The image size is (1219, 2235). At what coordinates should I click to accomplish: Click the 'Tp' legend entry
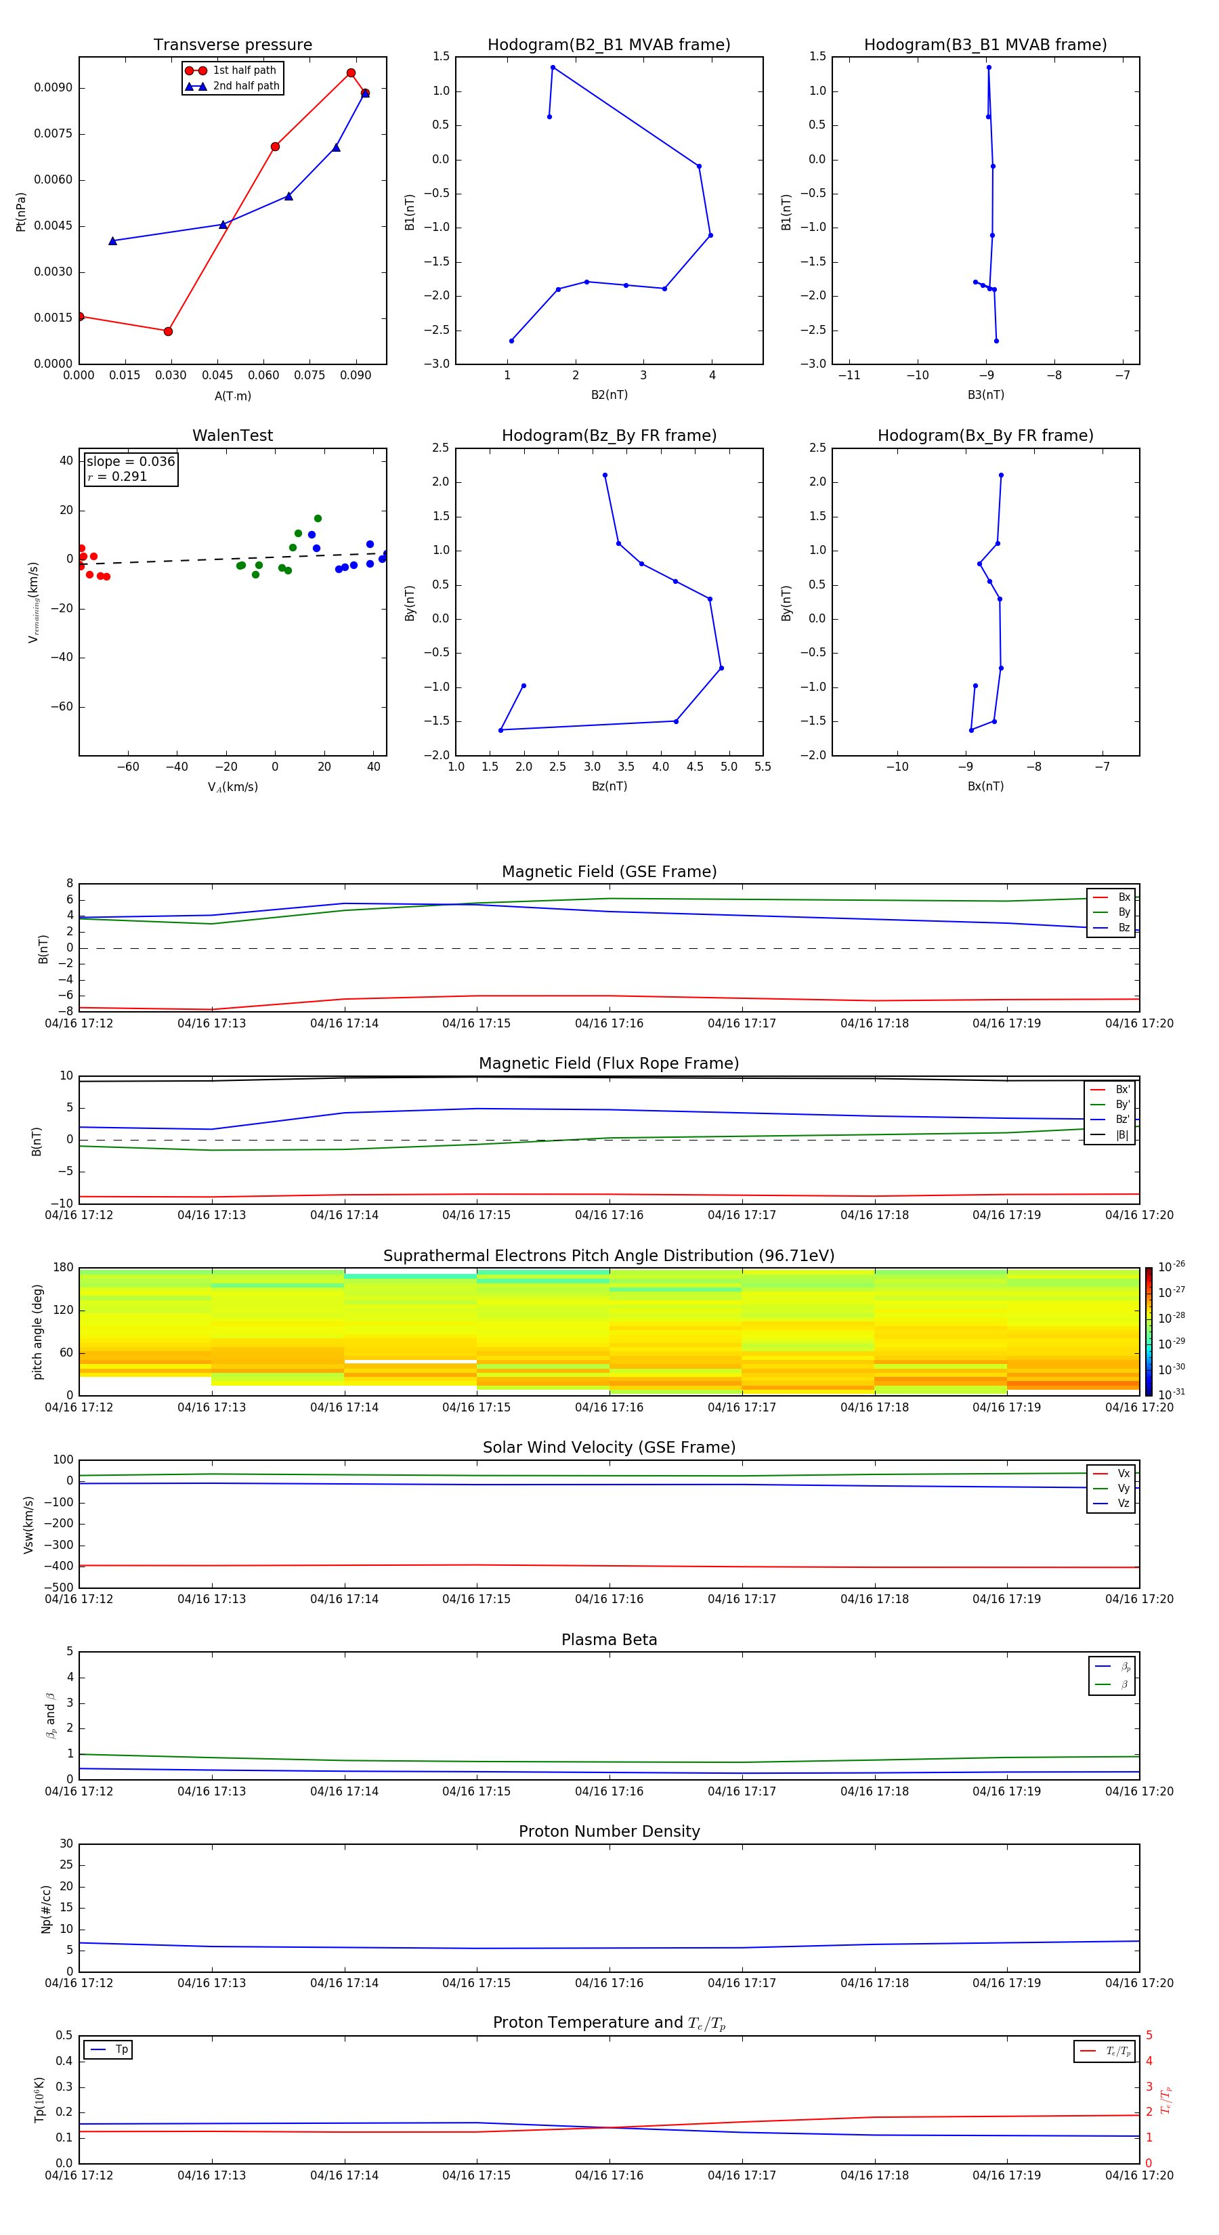tap(108, 2049)
